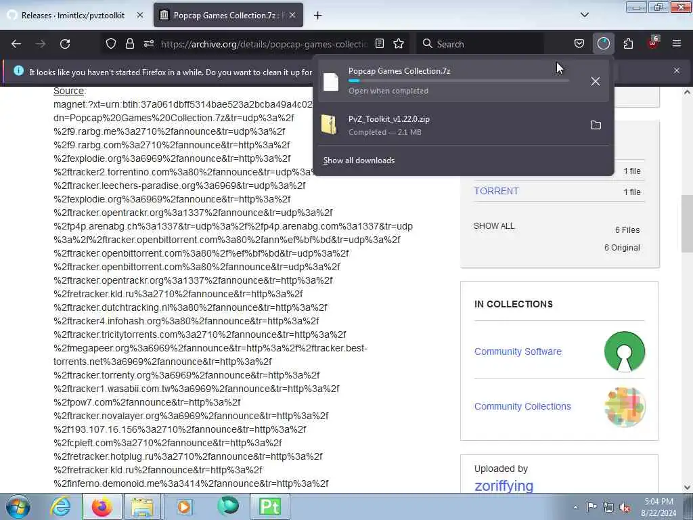Open the Community Software collection link

point(518,351)
